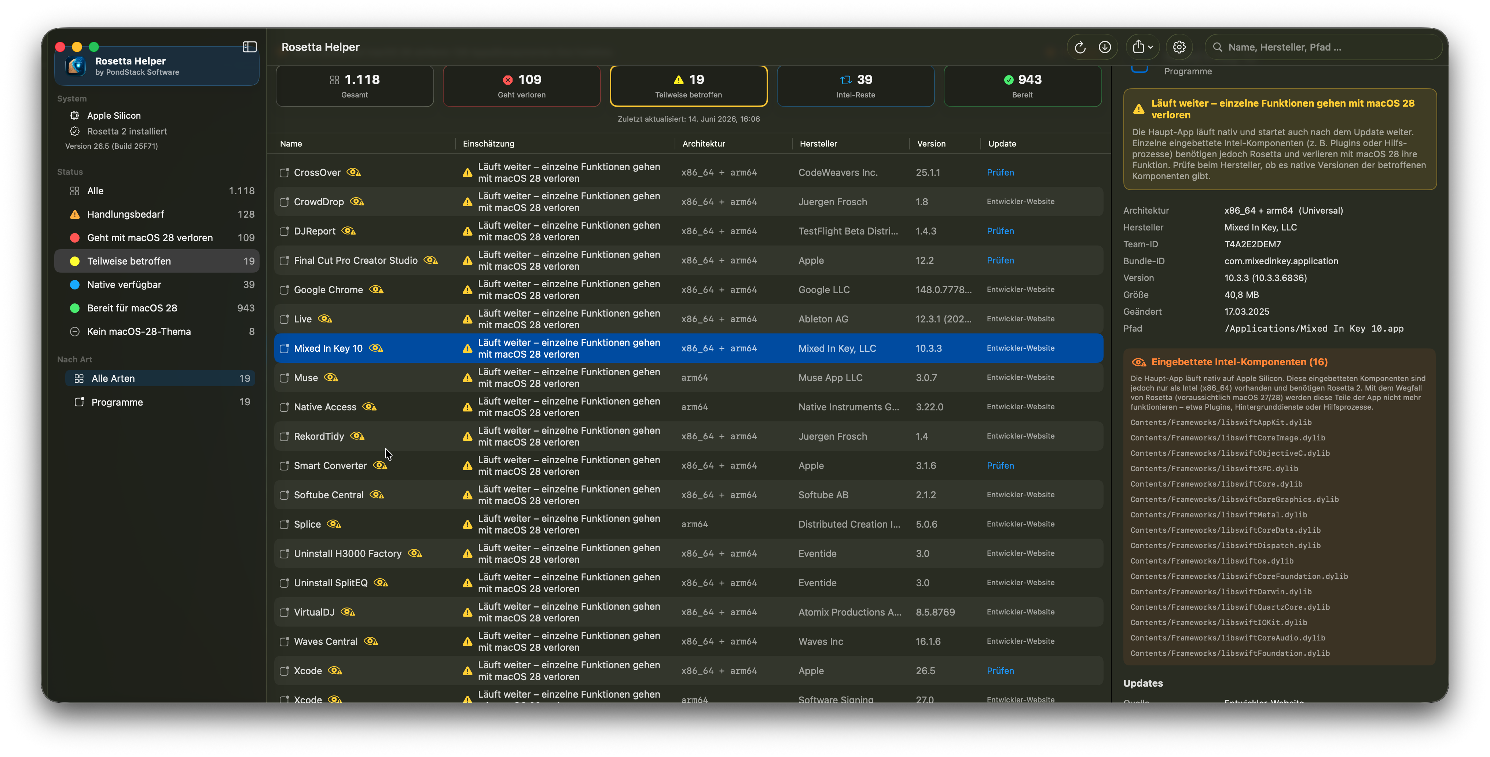Click eye-warning icon beside Native Access
The image size is (1490, 757).
(x=370, y=407)
